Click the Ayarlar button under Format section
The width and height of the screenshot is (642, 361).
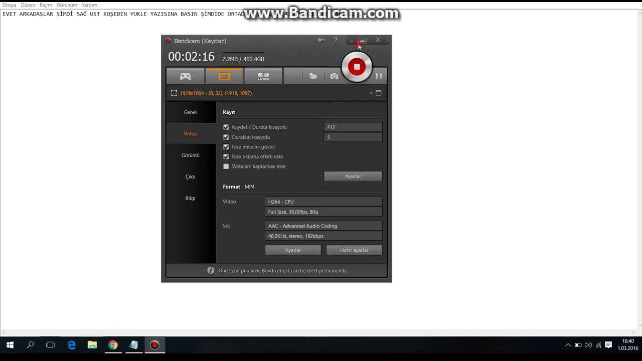[x=293, y=250]
